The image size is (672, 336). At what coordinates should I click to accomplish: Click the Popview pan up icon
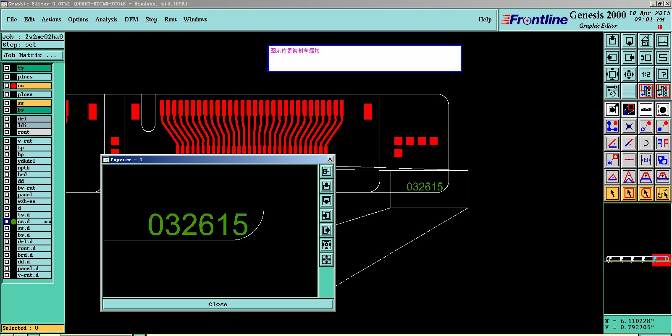(x=326, y=186)
